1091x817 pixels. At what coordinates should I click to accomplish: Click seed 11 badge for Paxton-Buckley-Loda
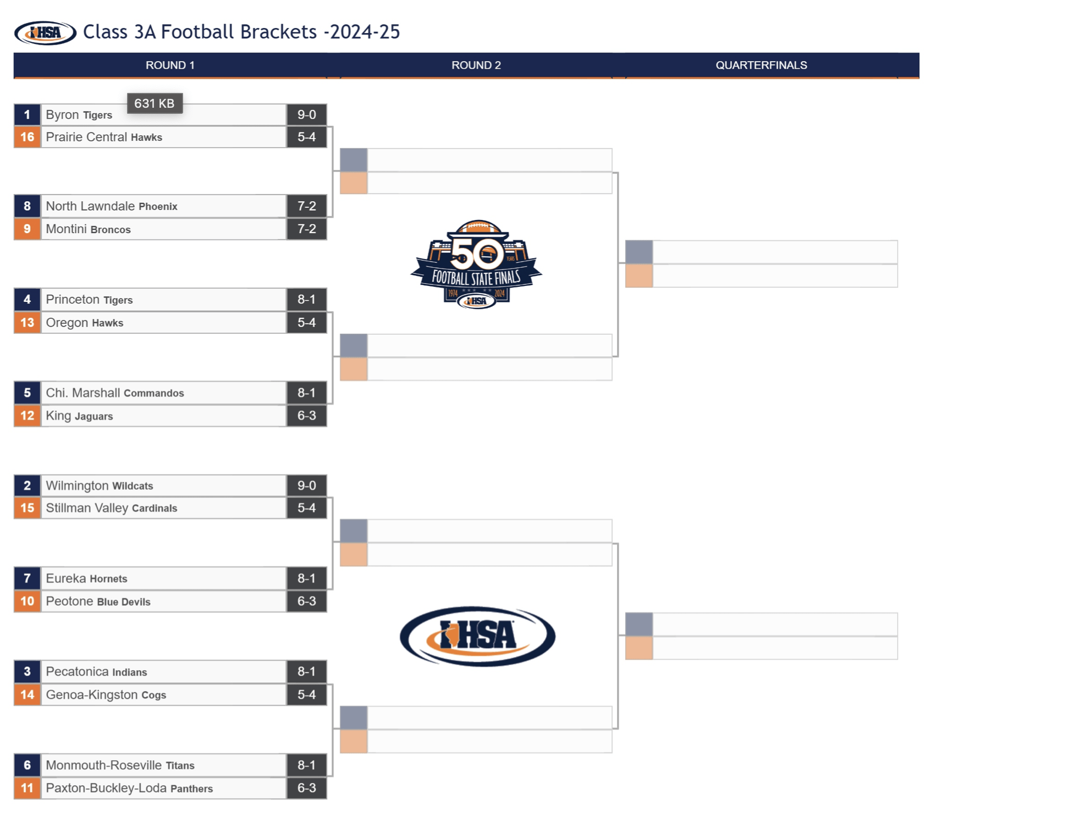point(27,788)
